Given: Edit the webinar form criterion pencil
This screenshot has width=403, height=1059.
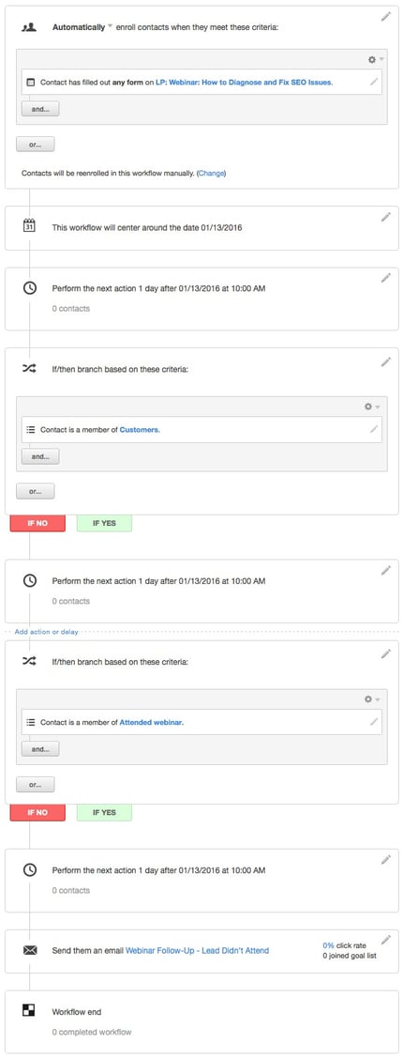Looking at the screenshot, I should [374, 82].
